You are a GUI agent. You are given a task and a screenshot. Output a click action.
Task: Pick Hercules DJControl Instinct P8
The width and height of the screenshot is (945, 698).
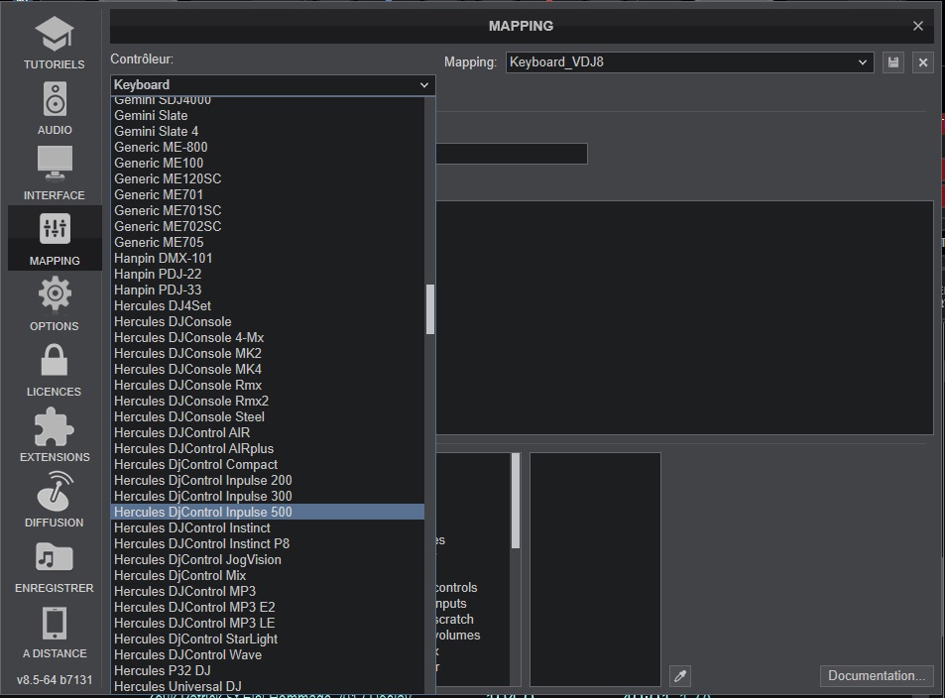(268, 543)
